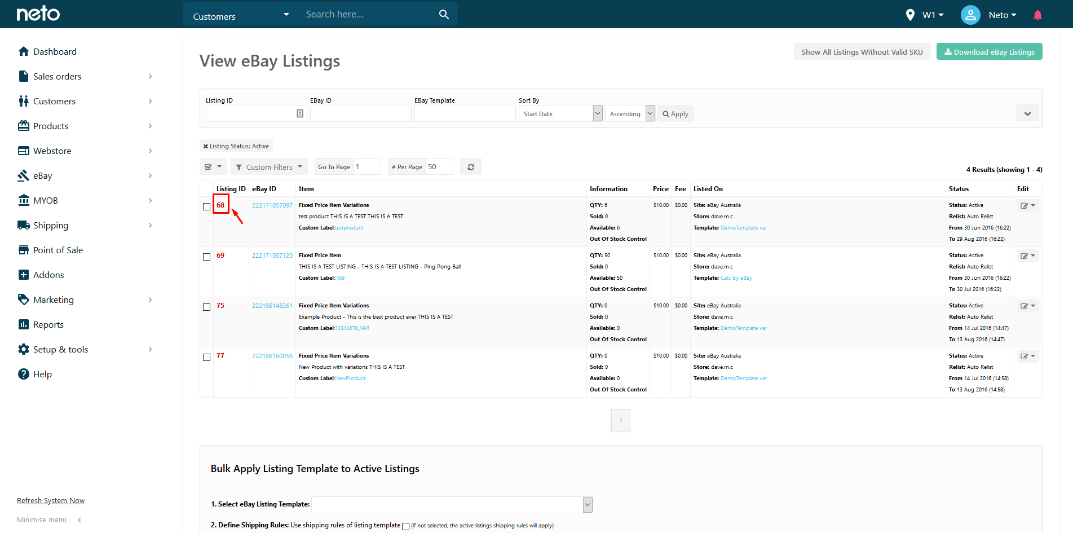This screenshot has width=1073, height=533.
Task: Remove the Listing Status: Active filter
Action: click(206, 146)
